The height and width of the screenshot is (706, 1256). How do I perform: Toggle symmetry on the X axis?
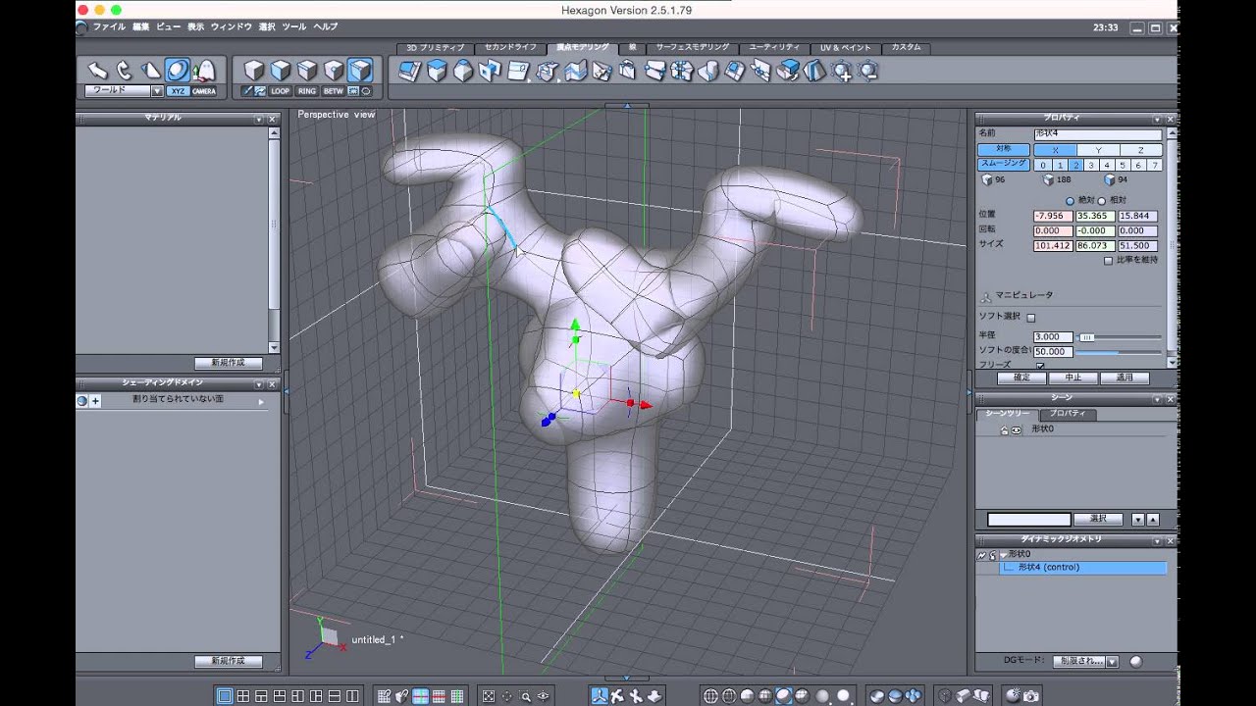point(1056,150)
